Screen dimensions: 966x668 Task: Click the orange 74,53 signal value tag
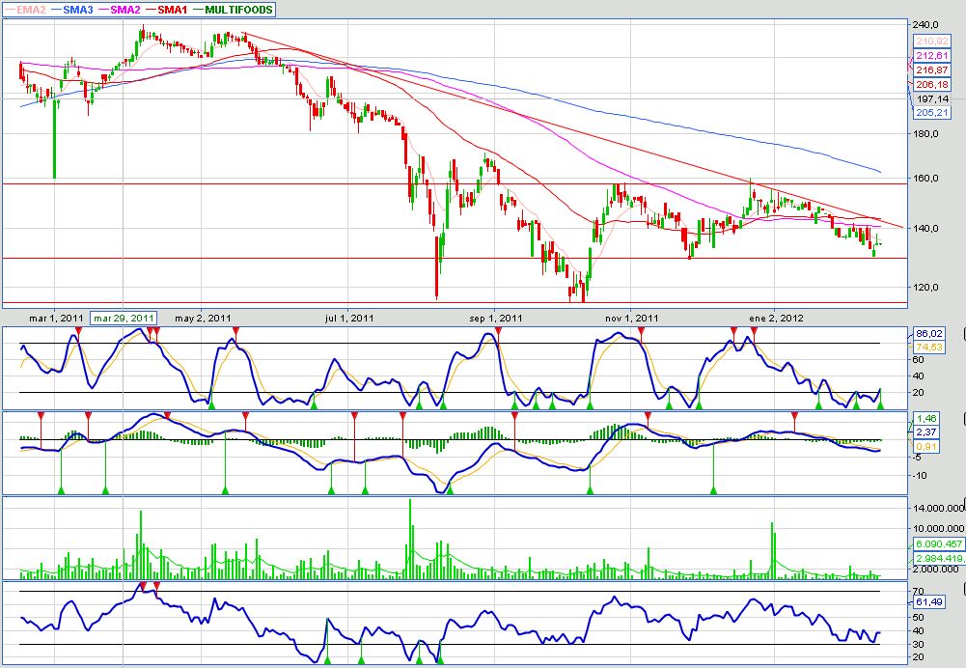click(928, 347)
